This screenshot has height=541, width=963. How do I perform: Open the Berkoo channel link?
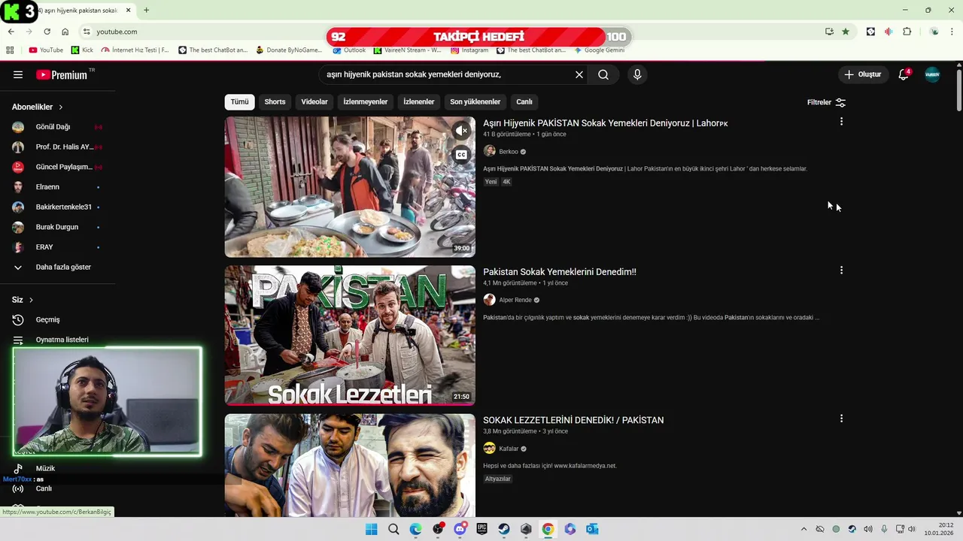[x=509, y=152]
